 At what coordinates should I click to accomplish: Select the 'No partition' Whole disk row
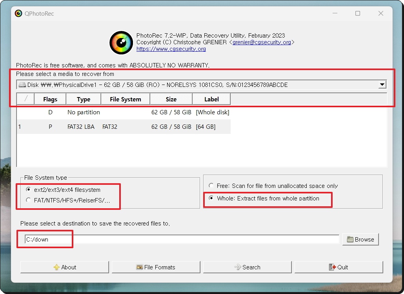[x=124, y=112]
